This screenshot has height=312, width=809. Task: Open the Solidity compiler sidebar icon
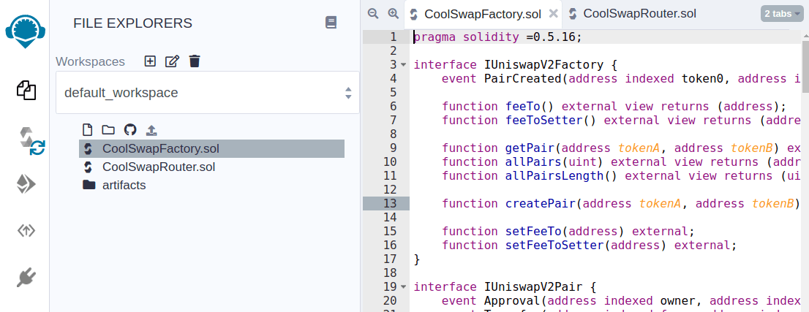coord(31,141)
